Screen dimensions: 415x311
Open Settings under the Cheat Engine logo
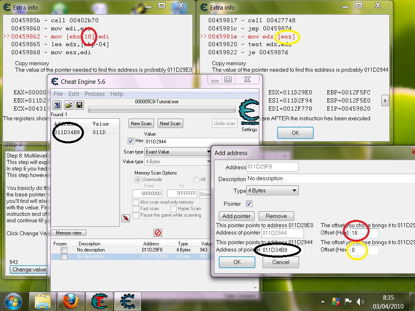pyautogui.click(x=249, y=130)
